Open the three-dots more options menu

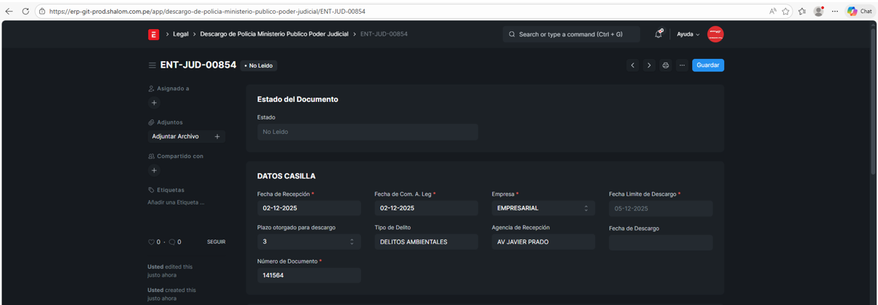coord(682,66)
